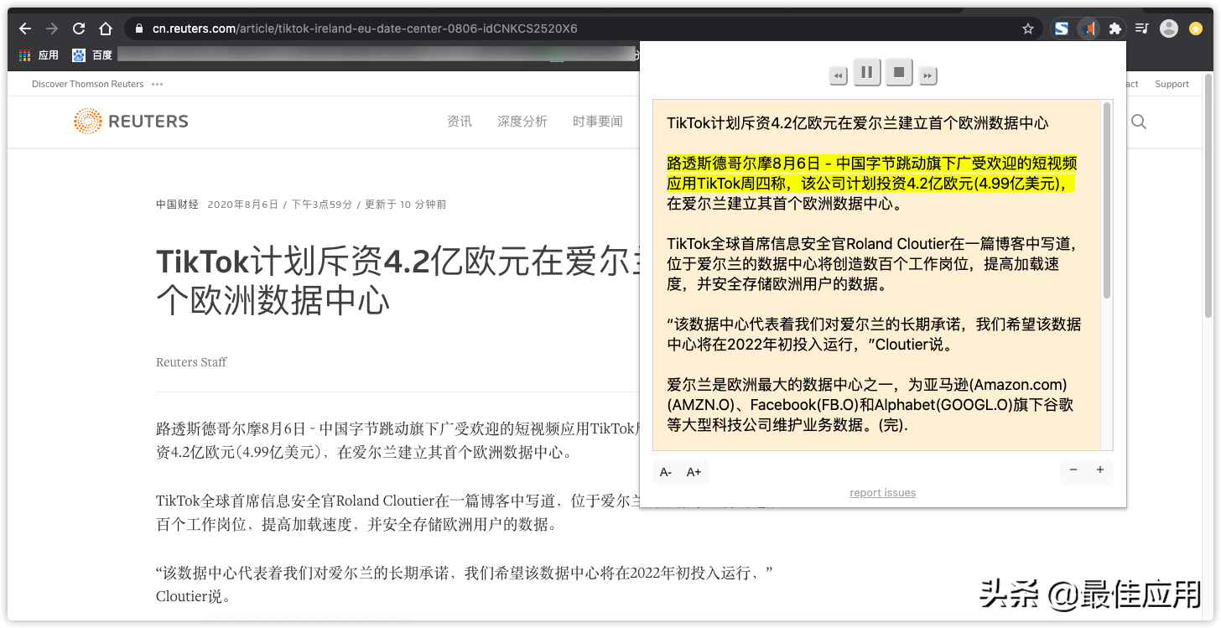Click the Read Aloud text scrollbar

coord(1107,201)
